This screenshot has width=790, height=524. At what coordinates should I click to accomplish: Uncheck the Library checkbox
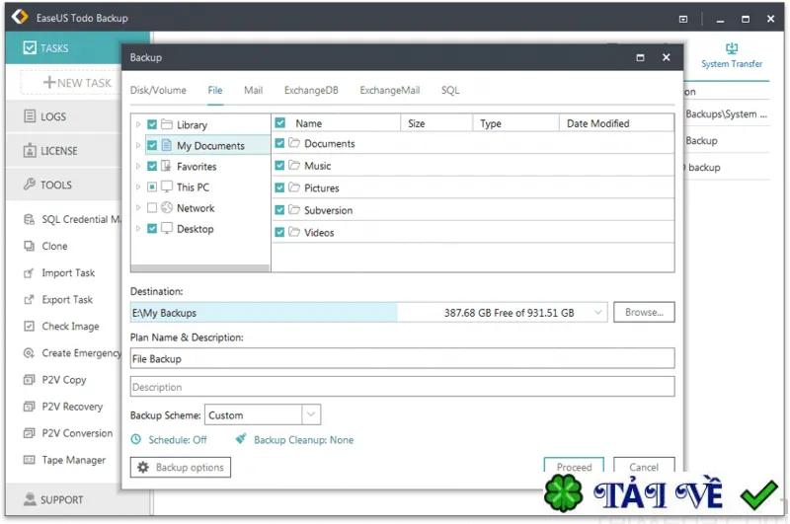pyautogui.click(x=152, y=125)
